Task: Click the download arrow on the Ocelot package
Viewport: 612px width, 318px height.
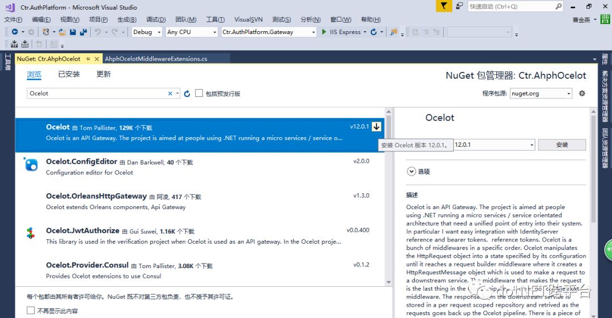Action: tap(377, 127)
